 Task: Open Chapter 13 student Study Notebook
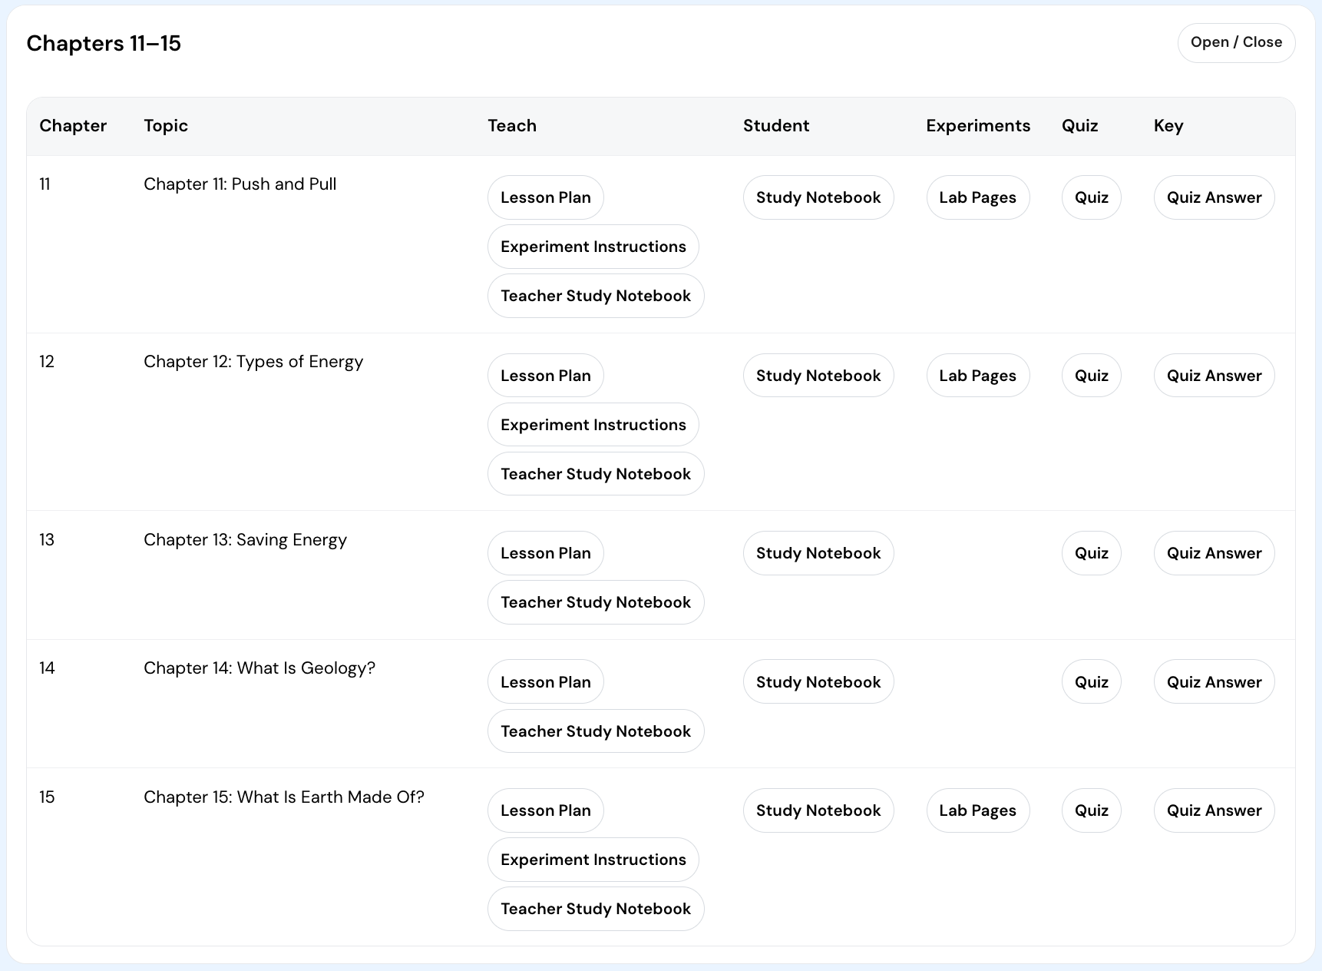(x=818, y=553)
